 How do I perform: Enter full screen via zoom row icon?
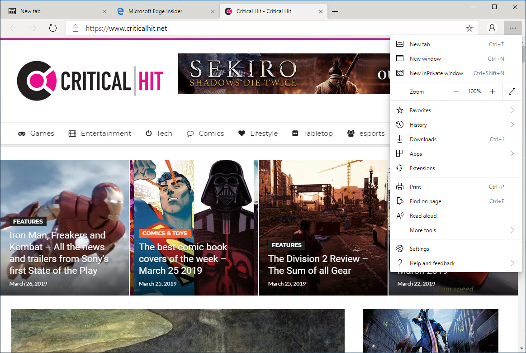pyautogui.click(x=512, y=91)
